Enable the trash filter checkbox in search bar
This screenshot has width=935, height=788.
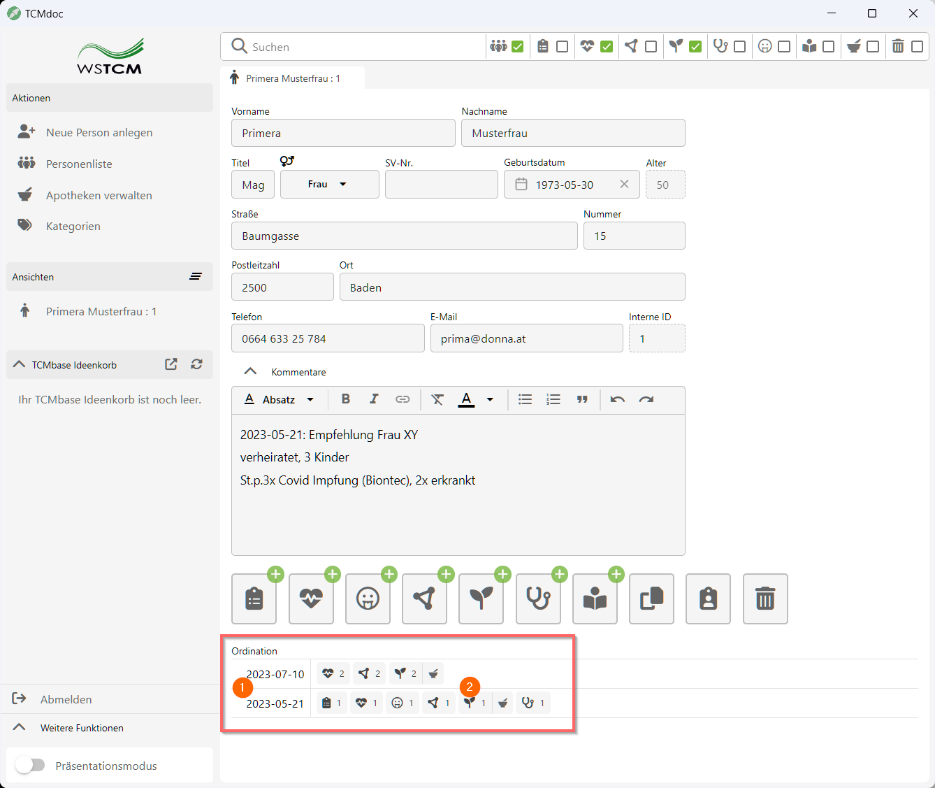pyautogui.click(x=917, y=47)
